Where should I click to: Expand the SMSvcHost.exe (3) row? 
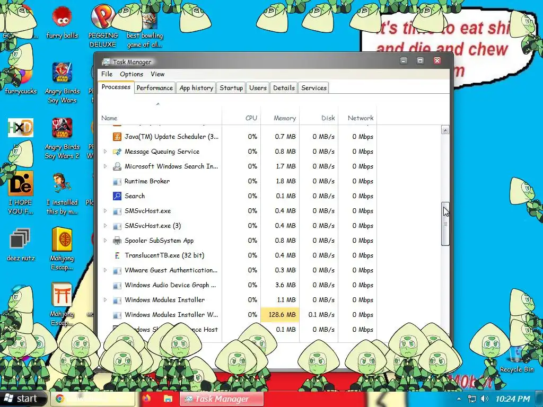click(106, 226)
